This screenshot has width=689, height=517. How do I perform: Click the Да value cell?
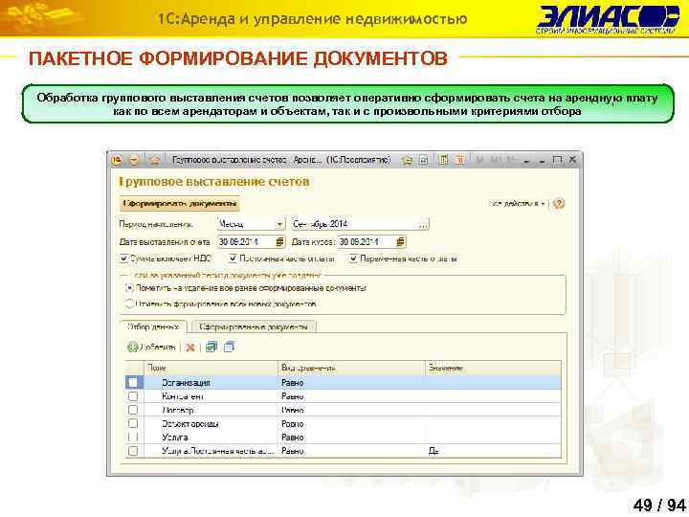tap(494, 451)
